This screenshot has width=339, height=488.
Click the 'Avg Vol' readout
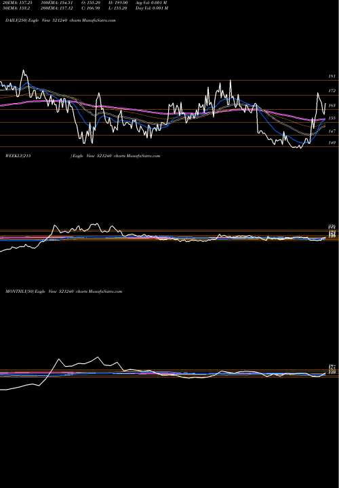click(x=151, y=3)
